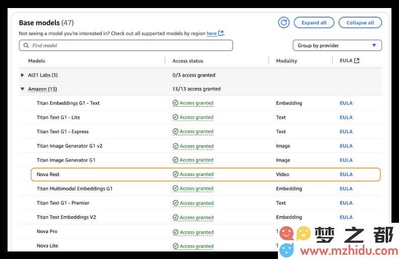The image size is (399, 259).
Task: Expand the AI21 Labs (3) group
Action: pos(22,75)
